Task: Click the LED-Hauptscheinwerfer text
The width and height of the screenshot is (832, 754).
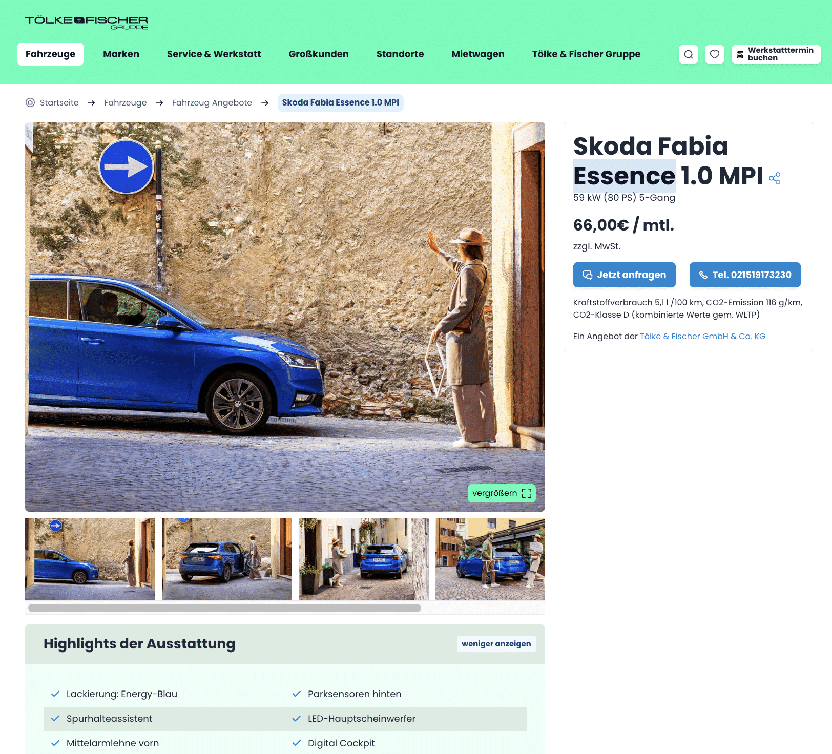Action: pyautogui.click(x=362, y=719)
